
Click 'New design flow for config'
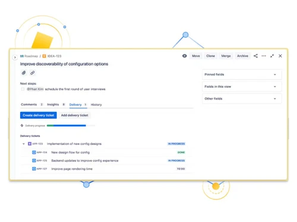pos(71,152)
